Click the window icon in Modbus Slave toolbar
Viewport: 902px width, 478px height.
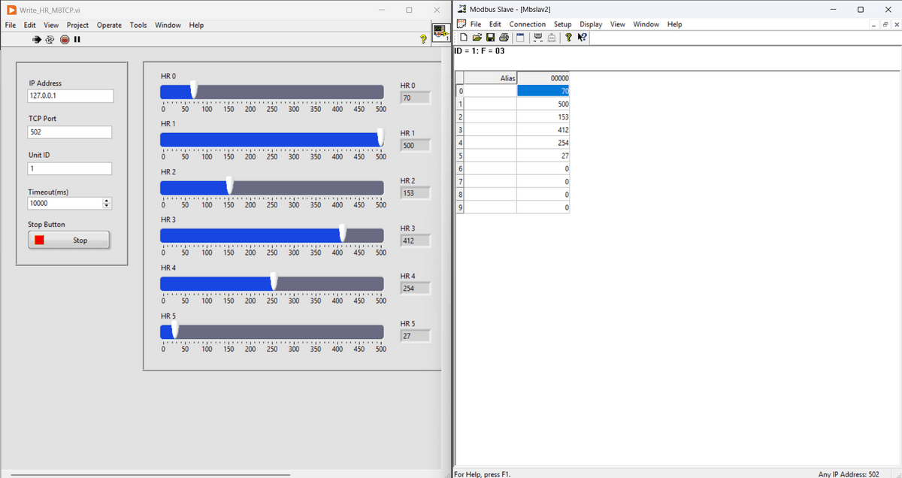click(x=519, y=38)
